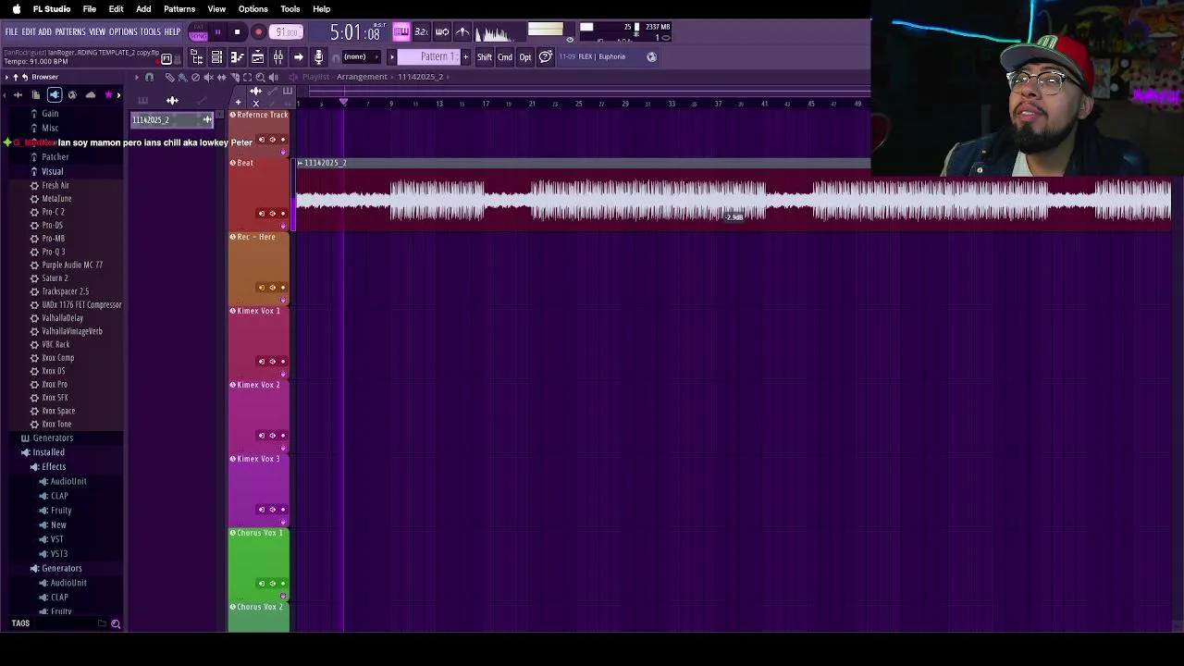Open the Options menu in macOS bar
The height and width of the screenshot is (666, 1184).
tap(253, 9)
